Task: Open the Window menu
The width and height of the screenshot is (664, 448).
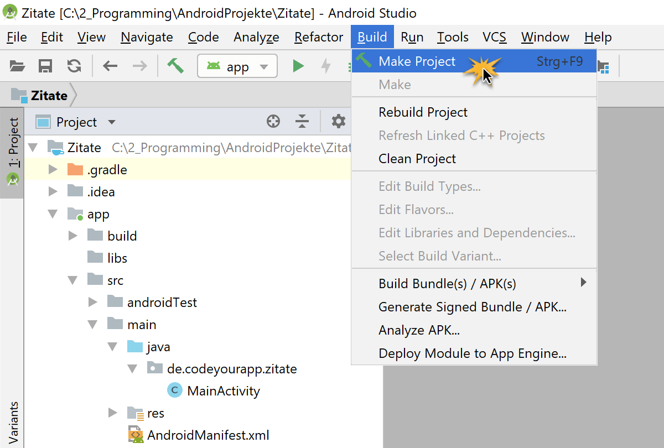Action: pyautogui.click(x=545, y=37)
